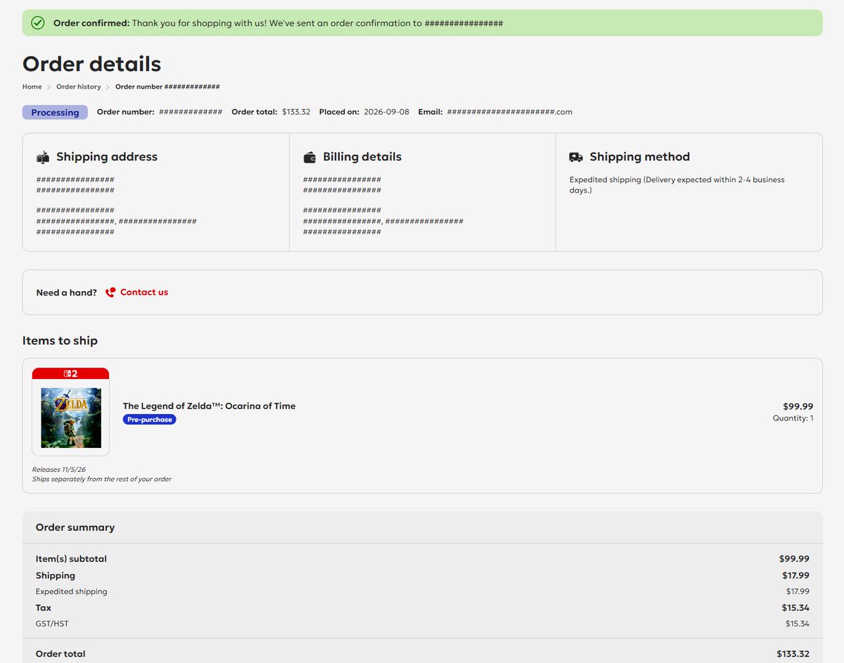The image size is (844, 663).
Task: Click the bold Shipping label in summary
Action: (x=56, y=575)
